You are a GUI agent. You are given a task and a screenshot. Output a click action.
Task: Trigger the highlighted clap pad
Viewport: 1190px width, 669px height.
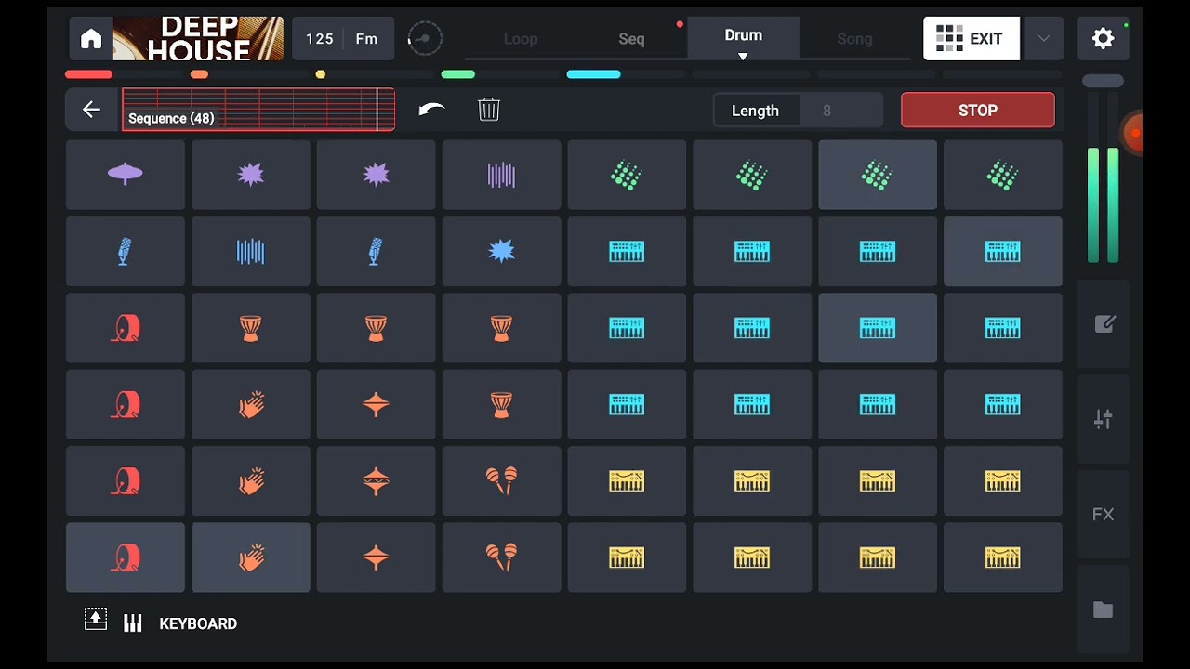pos(251,557)
